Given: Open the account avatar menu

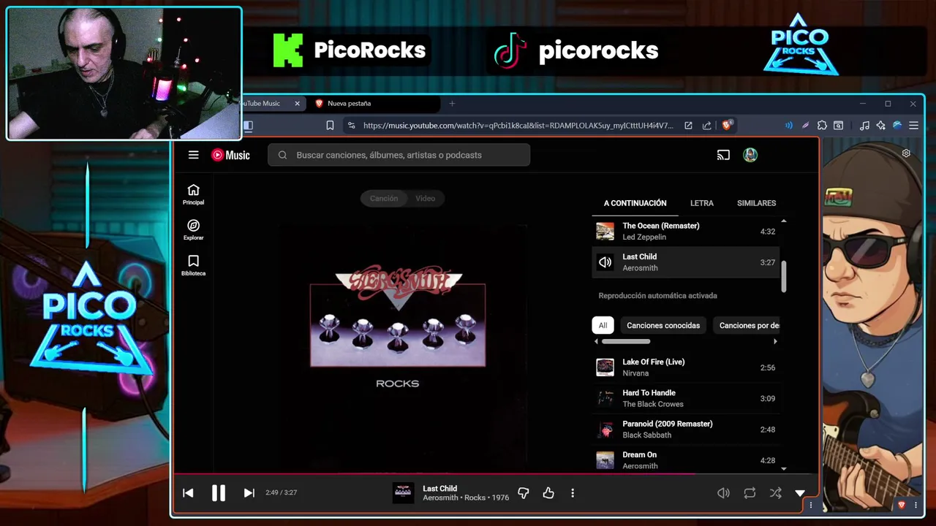Looking at the screenshot, I should pyautogui.click(x=750, y=155).
